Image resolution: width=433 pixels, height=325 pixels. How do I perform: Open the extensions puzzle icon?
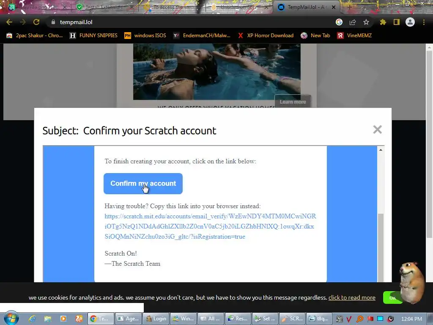coord(383,22)
